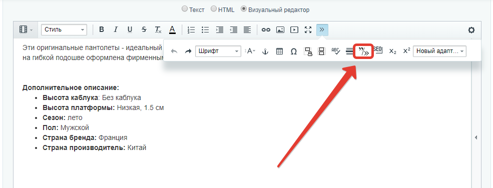Expand the Новый адапт... dropdown

pos(439,51)
